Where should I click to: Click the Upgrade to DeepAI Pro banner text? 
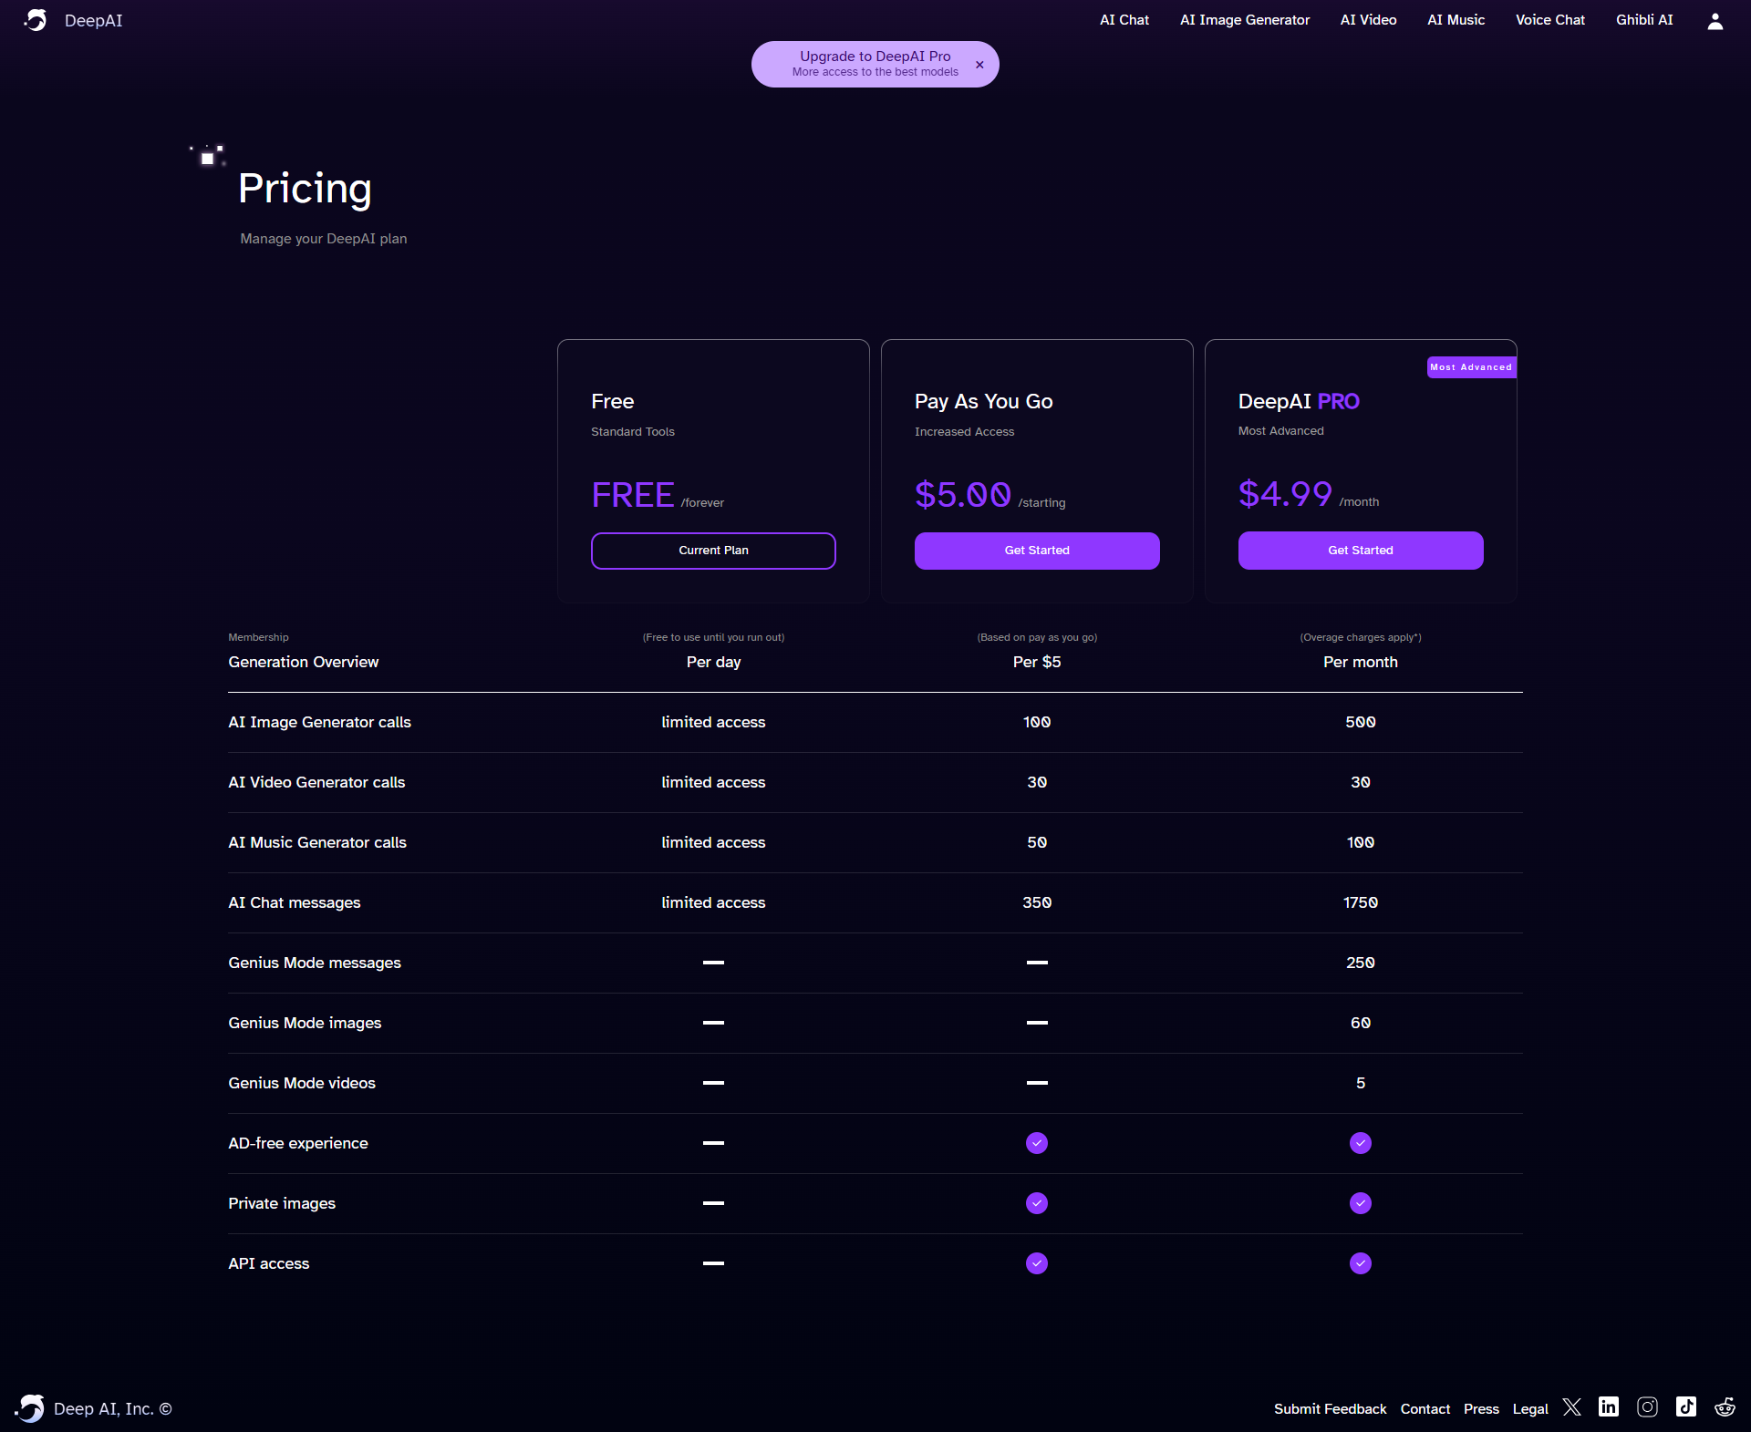[x=875, y=57]
